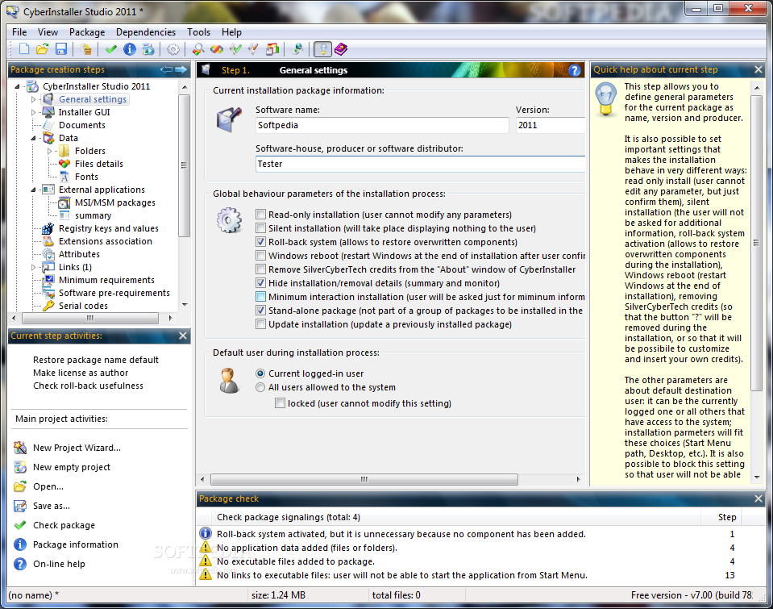773x609 pixels.
Task: Click the stacked windows toolbar icon
Action: (x=272, y=49)
